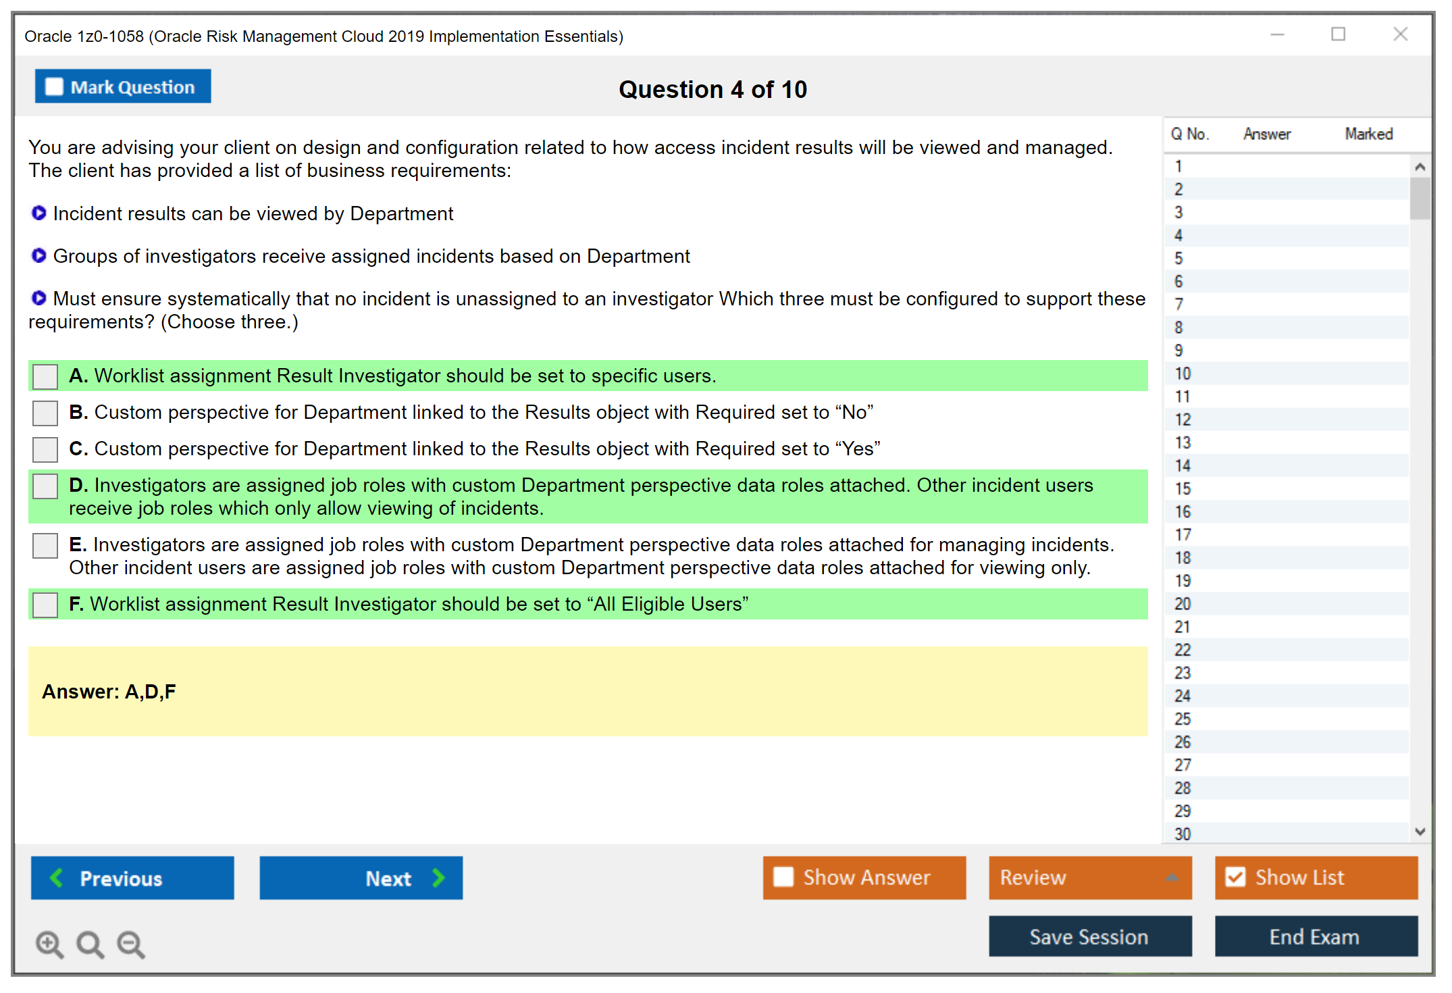Expand the Review dropdown arrow

point(1172,877)
